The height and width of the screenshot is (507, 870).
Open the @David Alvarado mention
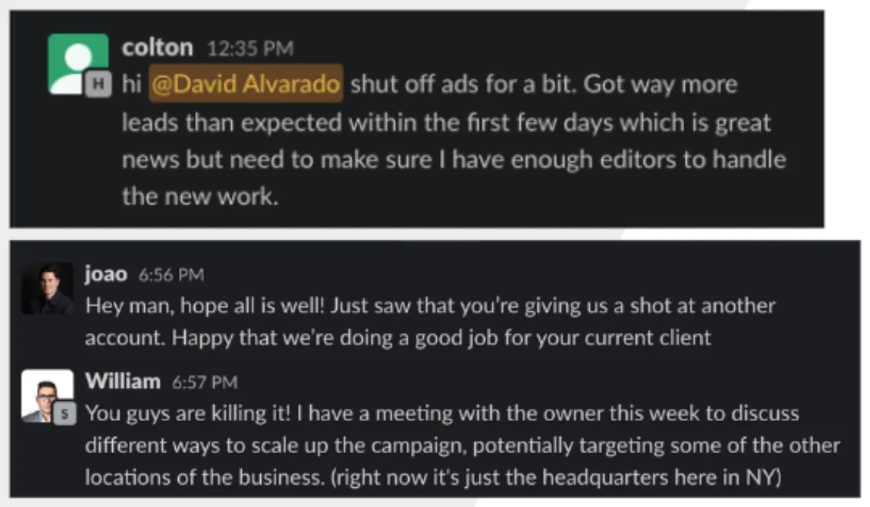[246, 84]
